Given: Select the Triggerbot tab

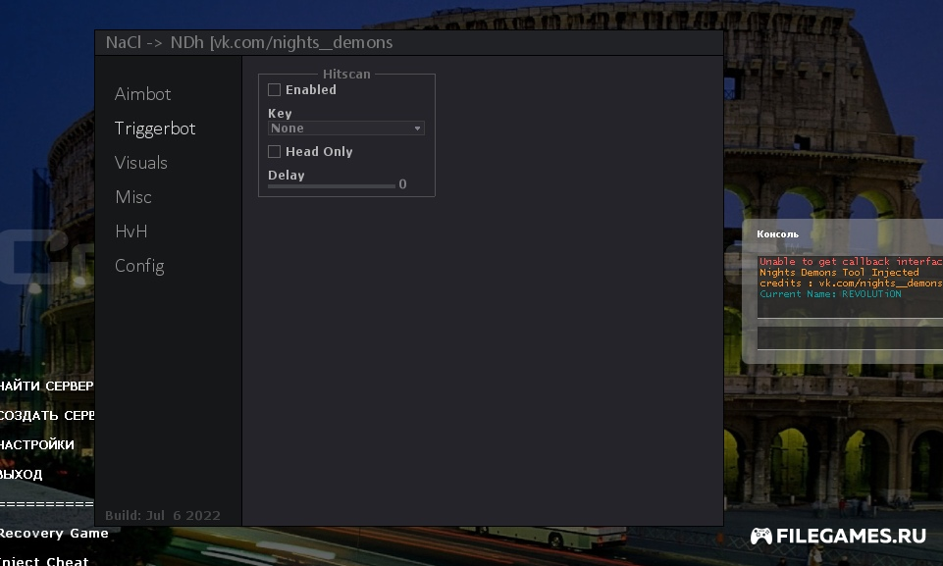Looking at the screenshot, I should (155, 129).
